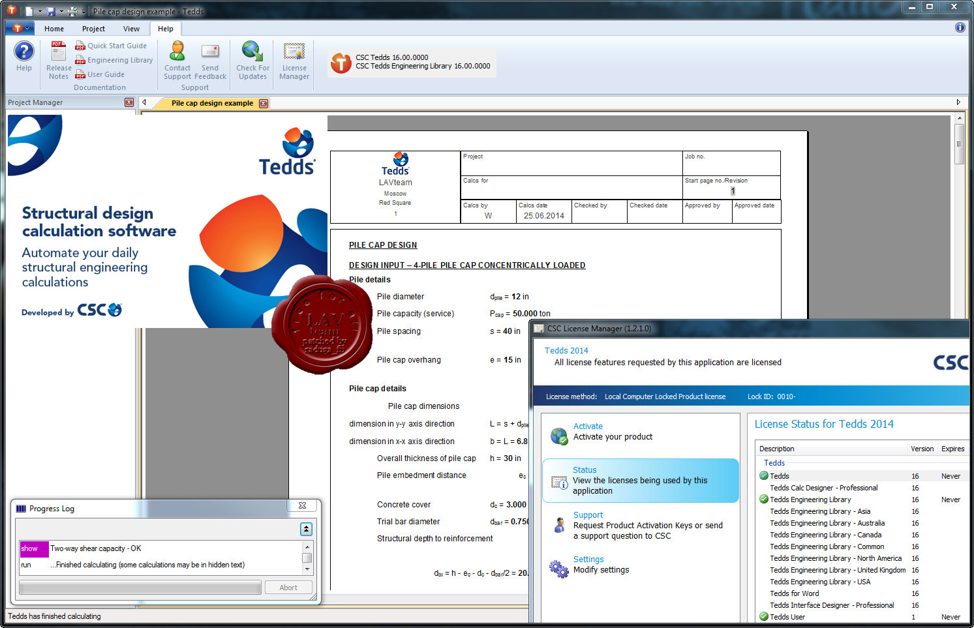Switch to the Project ribbon tab
This screenshot has height=628, width=974.
tap(93, 29)
